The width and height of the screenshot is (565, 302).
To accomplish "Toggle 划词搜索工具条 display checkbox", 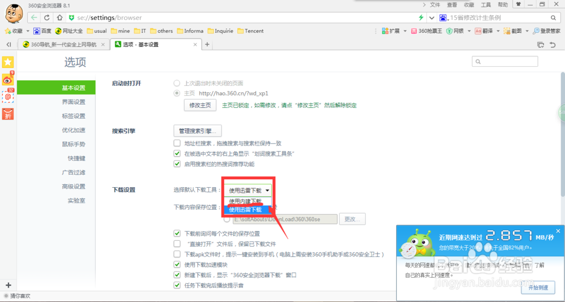I will pos(177,153).
